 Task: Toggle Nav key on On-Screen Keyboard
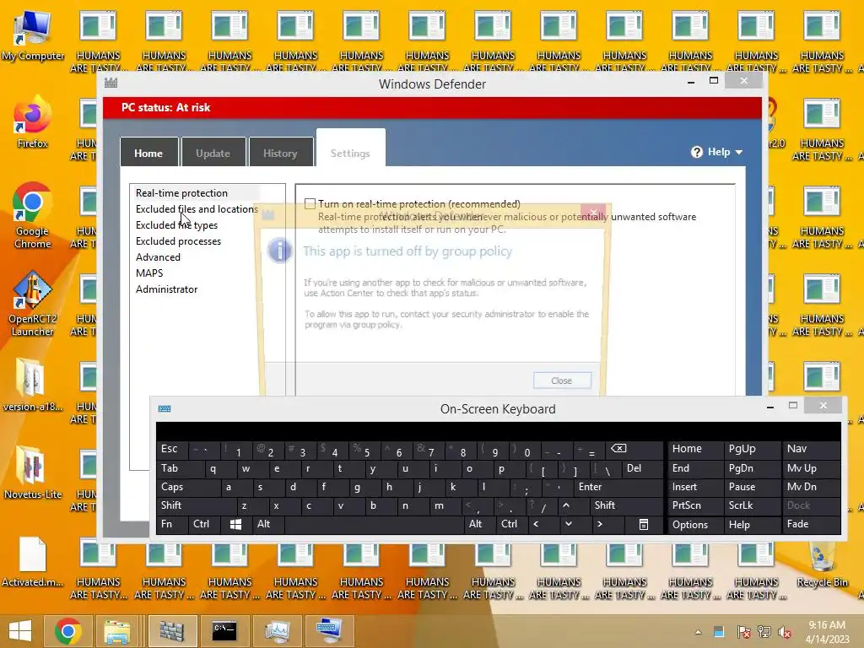click(811, 449)
